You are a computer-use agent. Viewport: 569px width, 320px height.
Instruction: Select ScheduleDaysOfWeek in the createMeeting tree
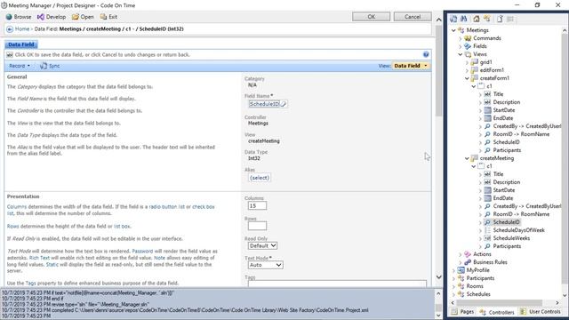(x=518, y=230)
